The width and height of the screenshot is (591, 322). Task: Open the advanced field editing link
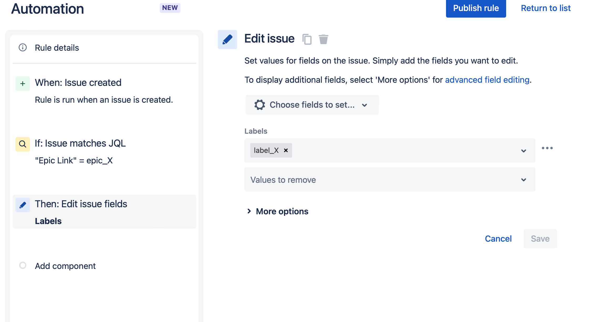coord(487,80)
